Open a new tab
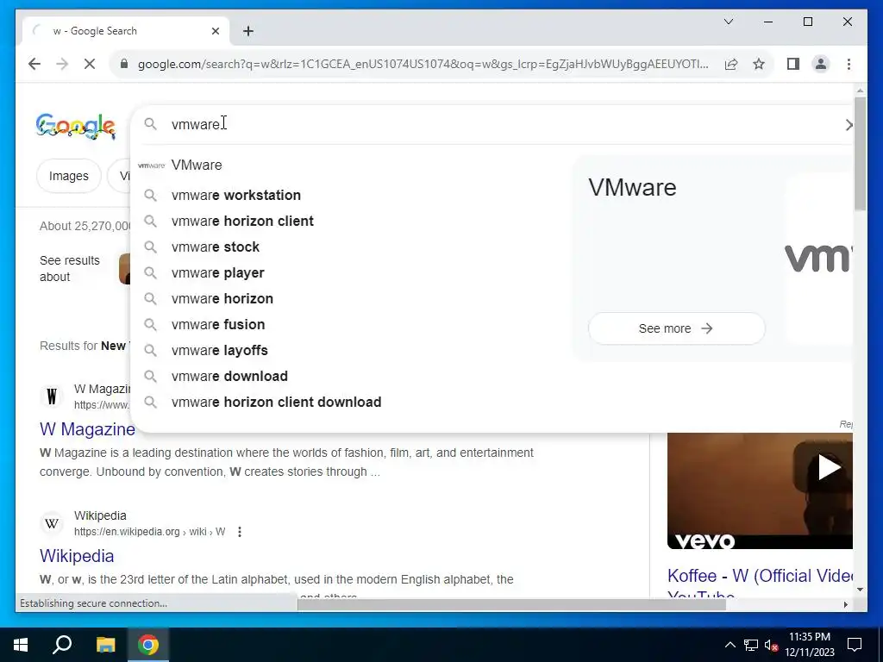This screenshot has height=662, width=883. [x=247, y=31]
